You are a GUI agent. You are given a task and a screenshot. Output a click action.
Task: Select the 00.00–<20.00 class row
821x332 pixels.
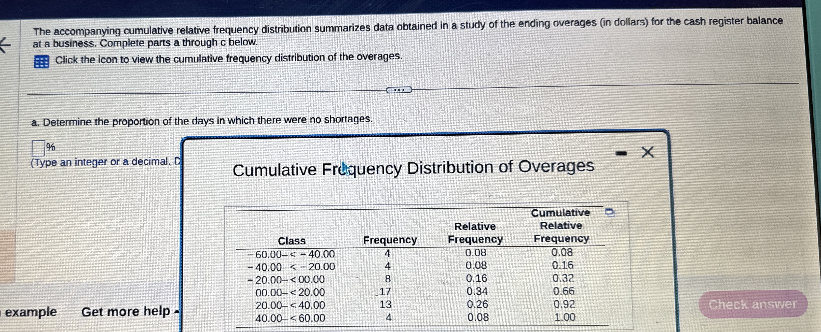(290, 292)
